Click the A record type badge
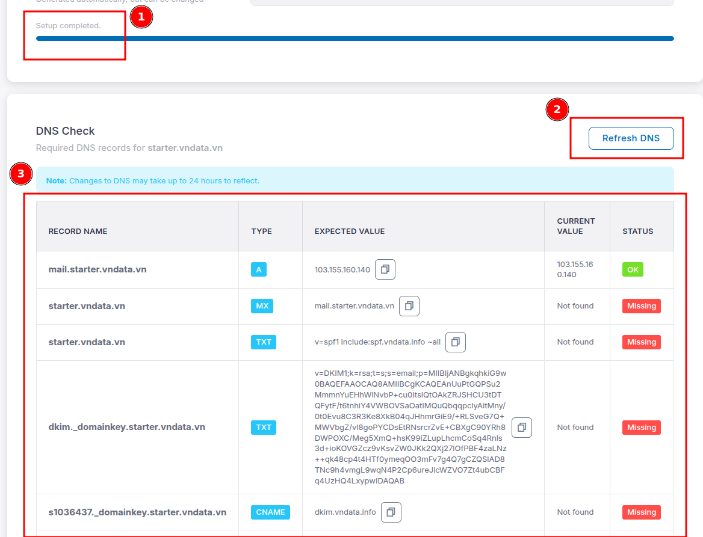This screenshot has width=703, height=537. tap(259, 269)
